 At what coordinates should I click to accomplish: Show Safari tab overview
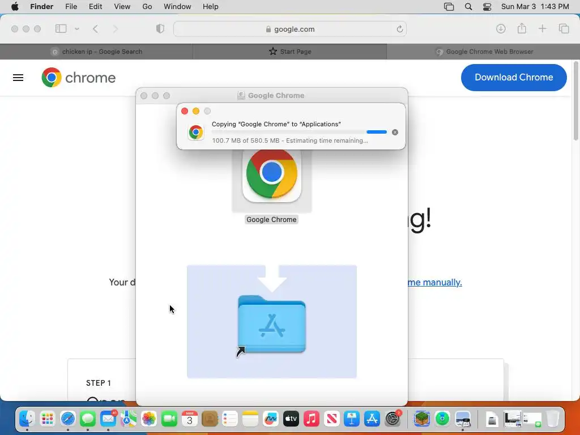point(564,28)
